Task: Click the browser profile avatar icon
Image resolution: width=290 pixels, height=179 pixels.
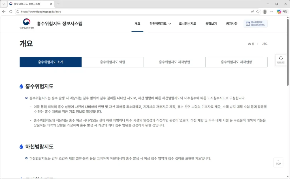Action: [x=265, y=12]
